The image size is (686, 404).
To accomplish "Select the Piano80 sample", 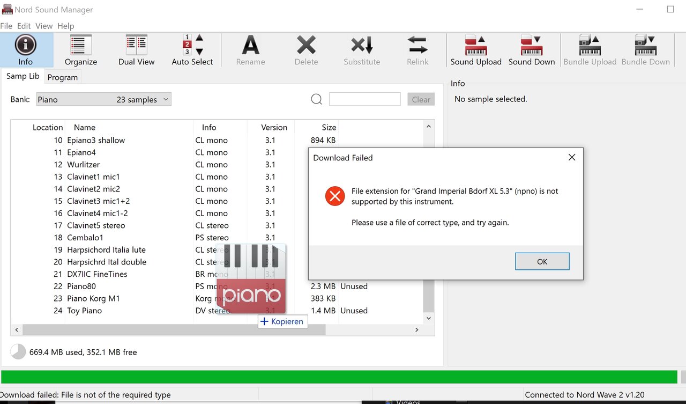I will (x=81, y=286).
